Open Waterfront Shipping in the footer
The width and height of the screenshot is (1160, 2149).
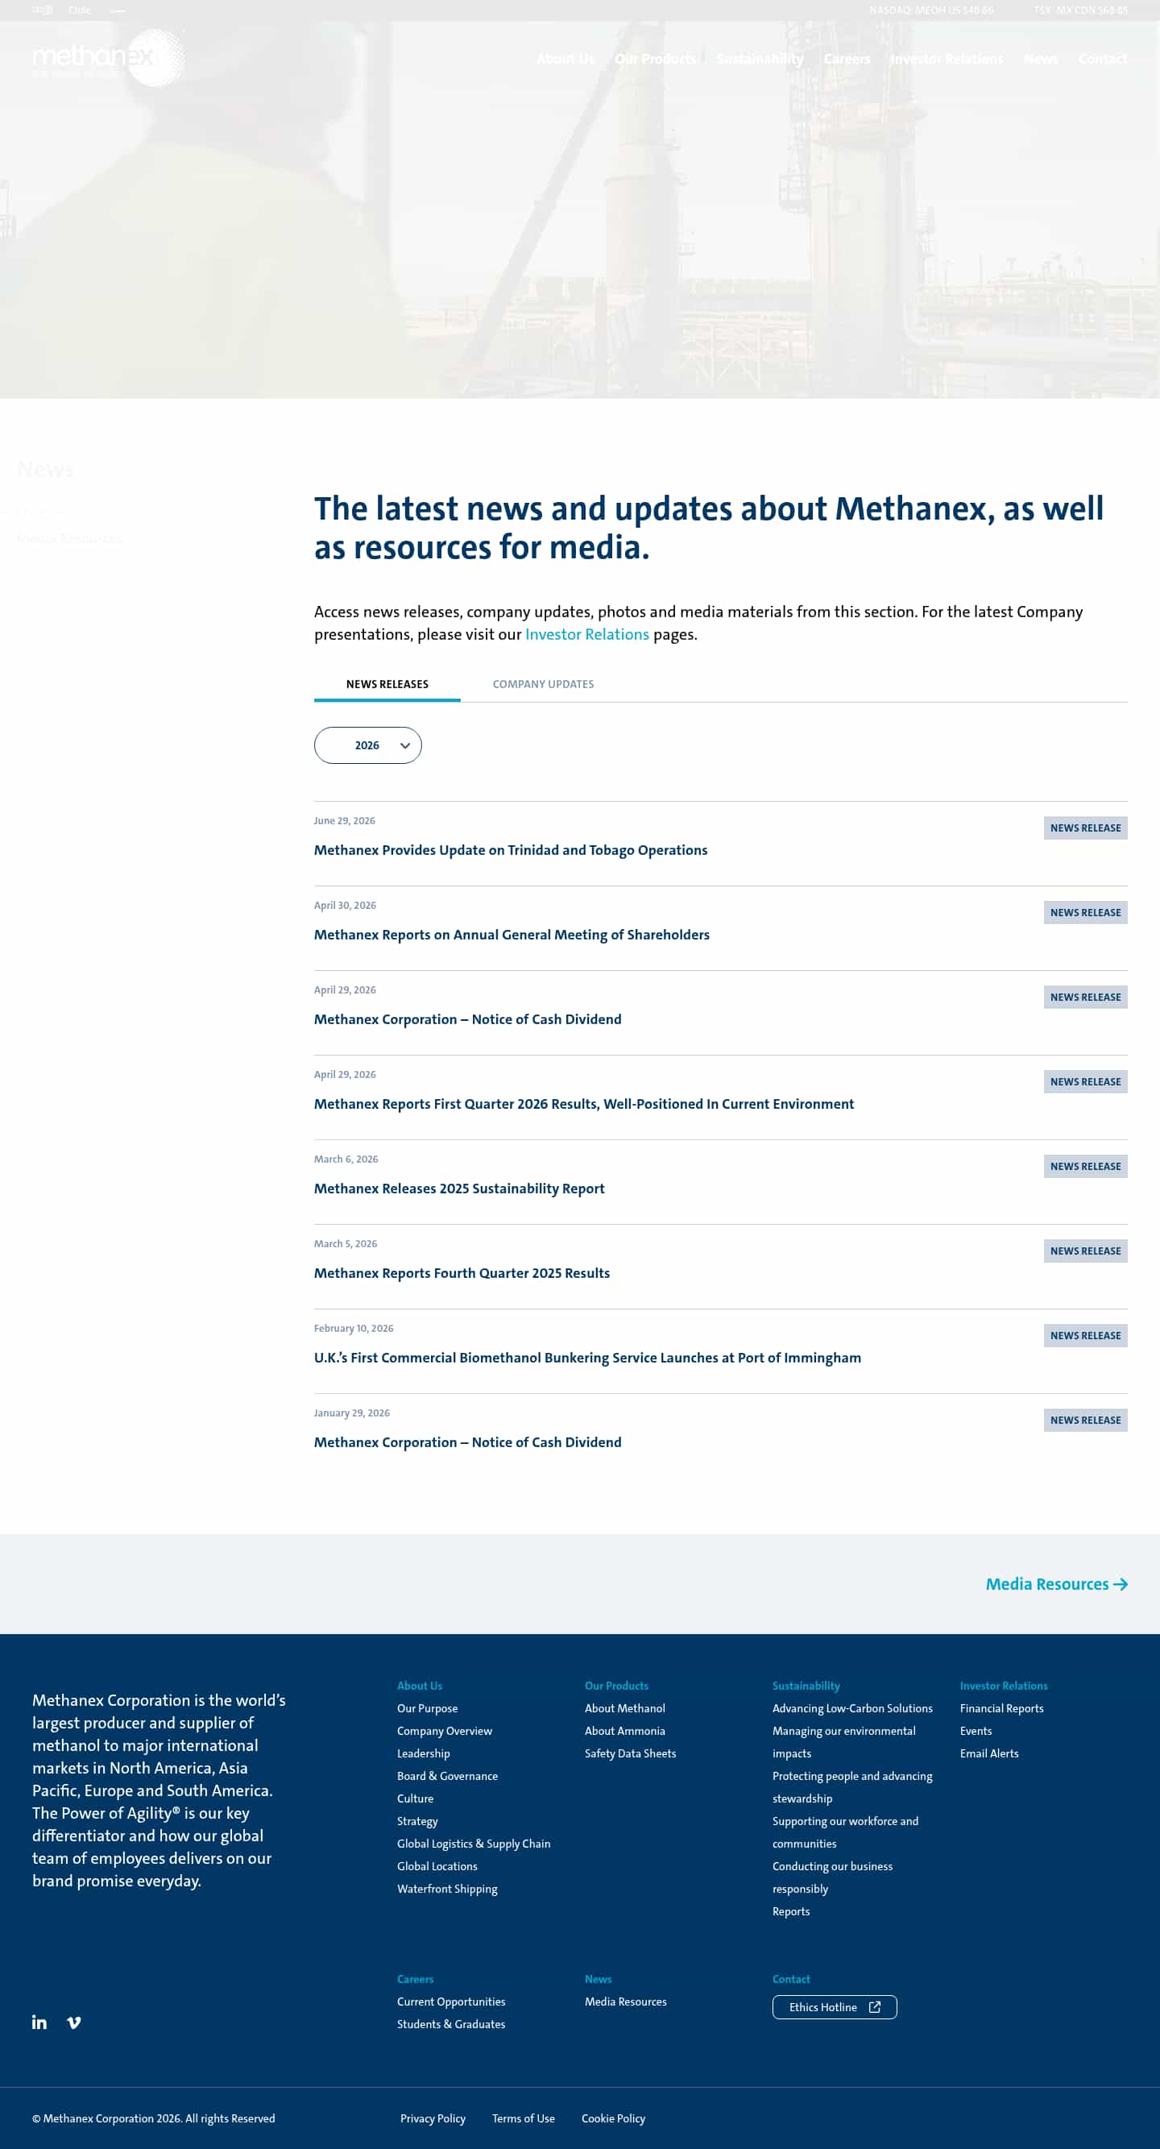(x=447, y=1889)
